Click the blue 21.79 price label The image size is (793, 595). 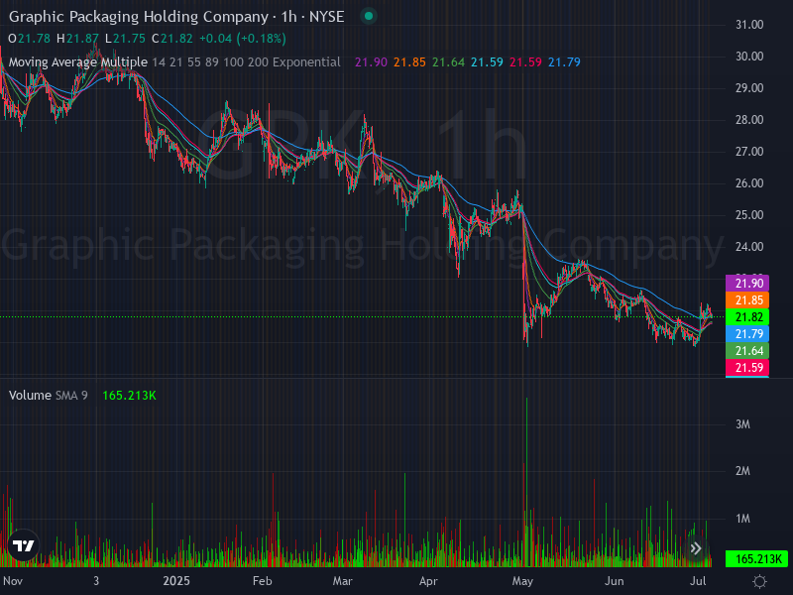(x=747, y=334)
